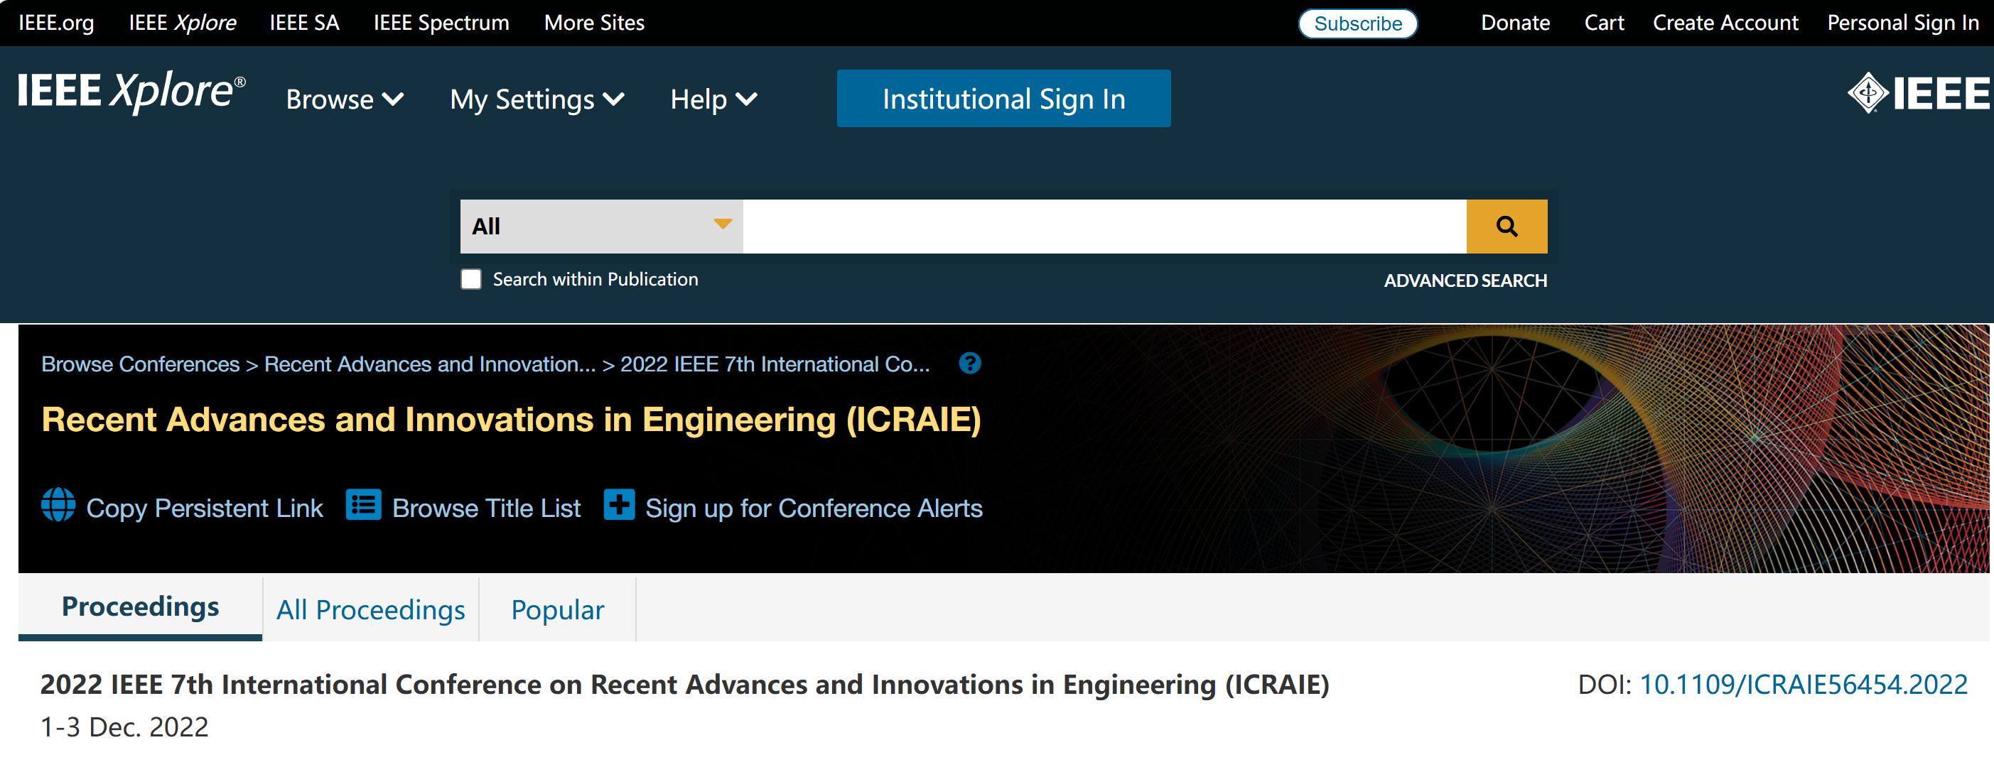Open the breadcrumb help question mark icon
The width and height of the screenshot is (1994, 767).
click(969, 363)
